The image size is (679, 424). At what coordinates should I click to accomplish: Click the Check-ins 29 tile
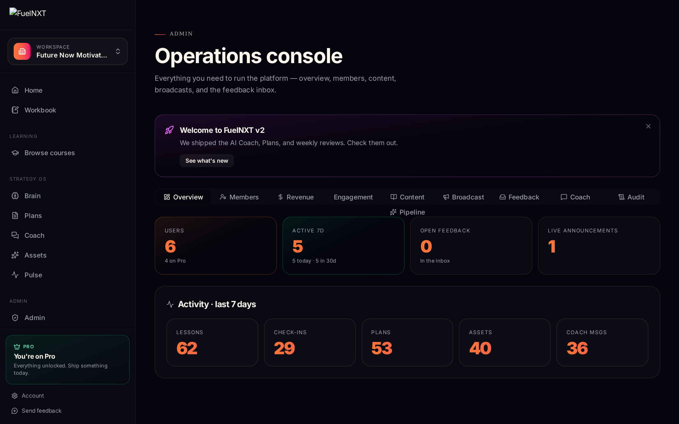point(310,342)
